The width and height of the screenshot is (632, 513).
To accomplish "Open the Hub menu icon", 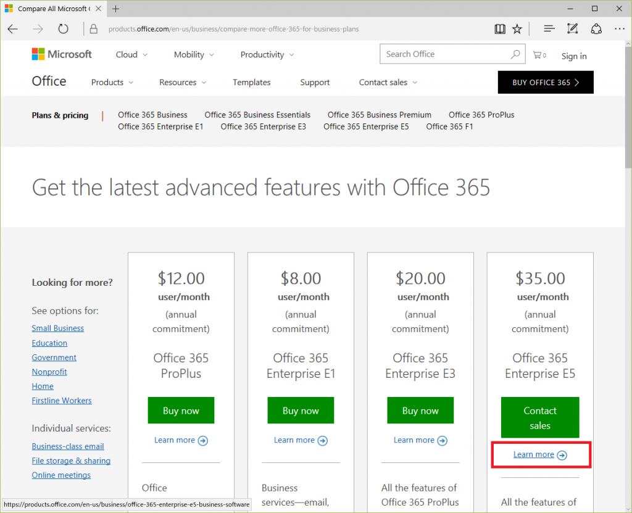I will click(549, 28).
